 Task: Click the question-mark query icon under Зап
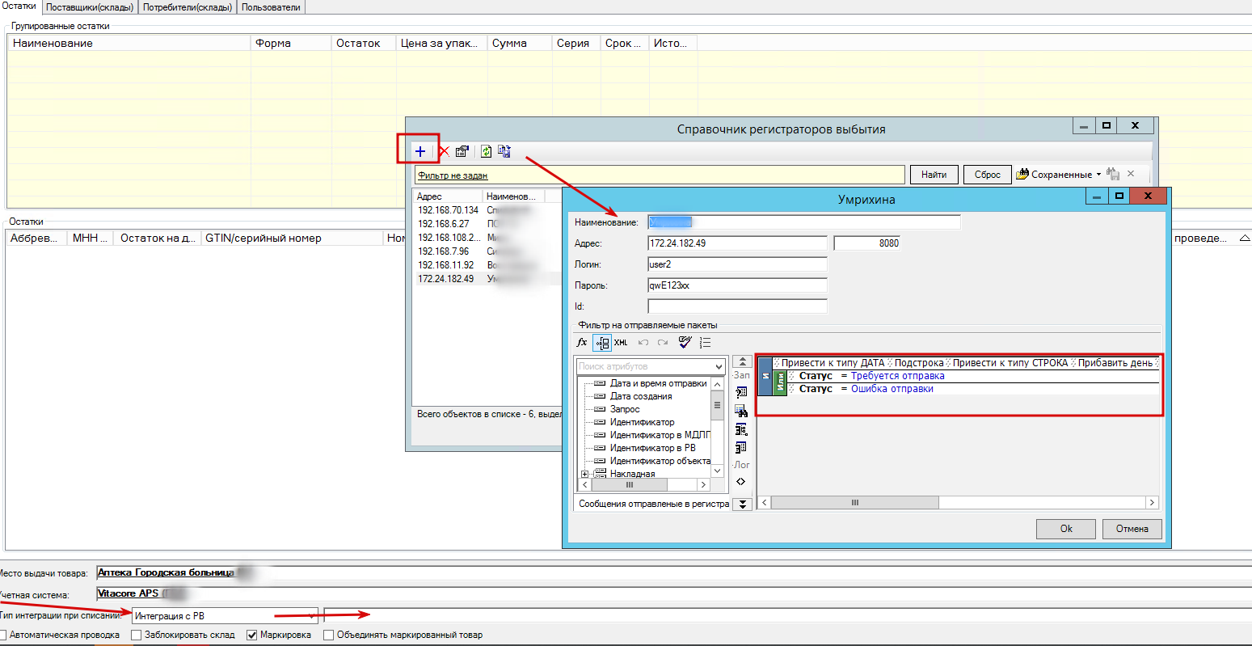pyautogui.click(x=741, y=392)
